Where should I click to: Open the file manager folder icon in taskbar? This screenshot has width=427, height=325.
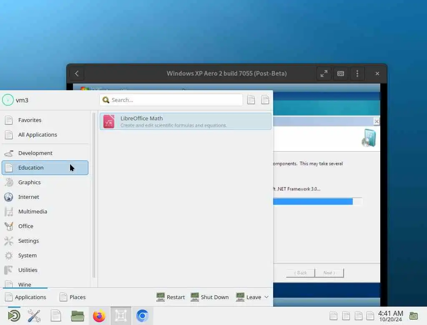77,316
